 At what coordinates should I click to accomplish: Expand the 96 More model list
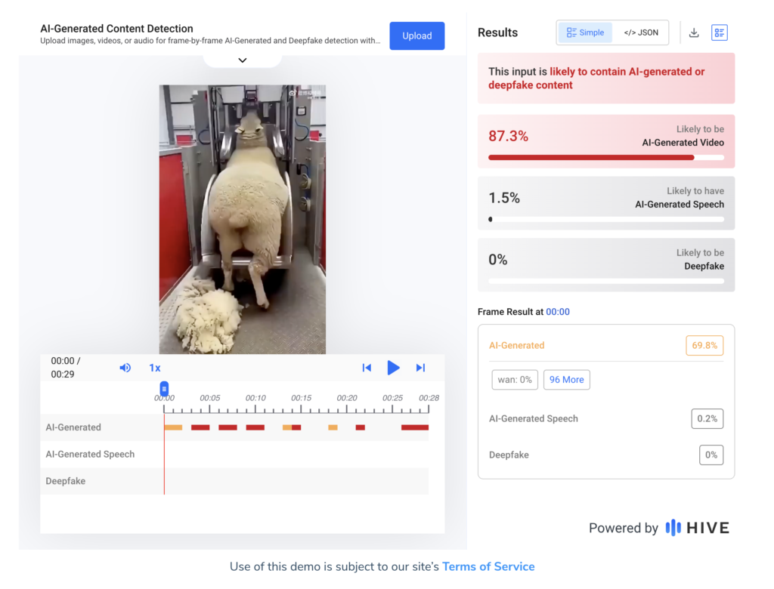[566, 380]
